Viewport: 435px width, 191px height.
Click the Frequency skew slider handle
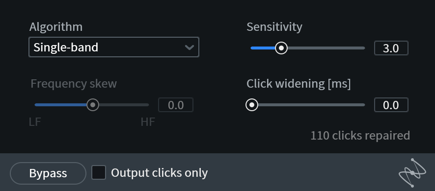(x=93, y=105)
